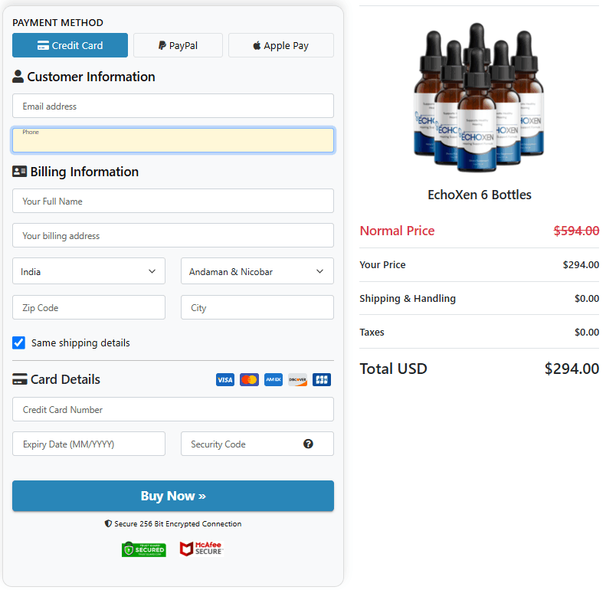The image size is (606, 590).
Task: Click the JCB card icon
Action: pos(322,380)
